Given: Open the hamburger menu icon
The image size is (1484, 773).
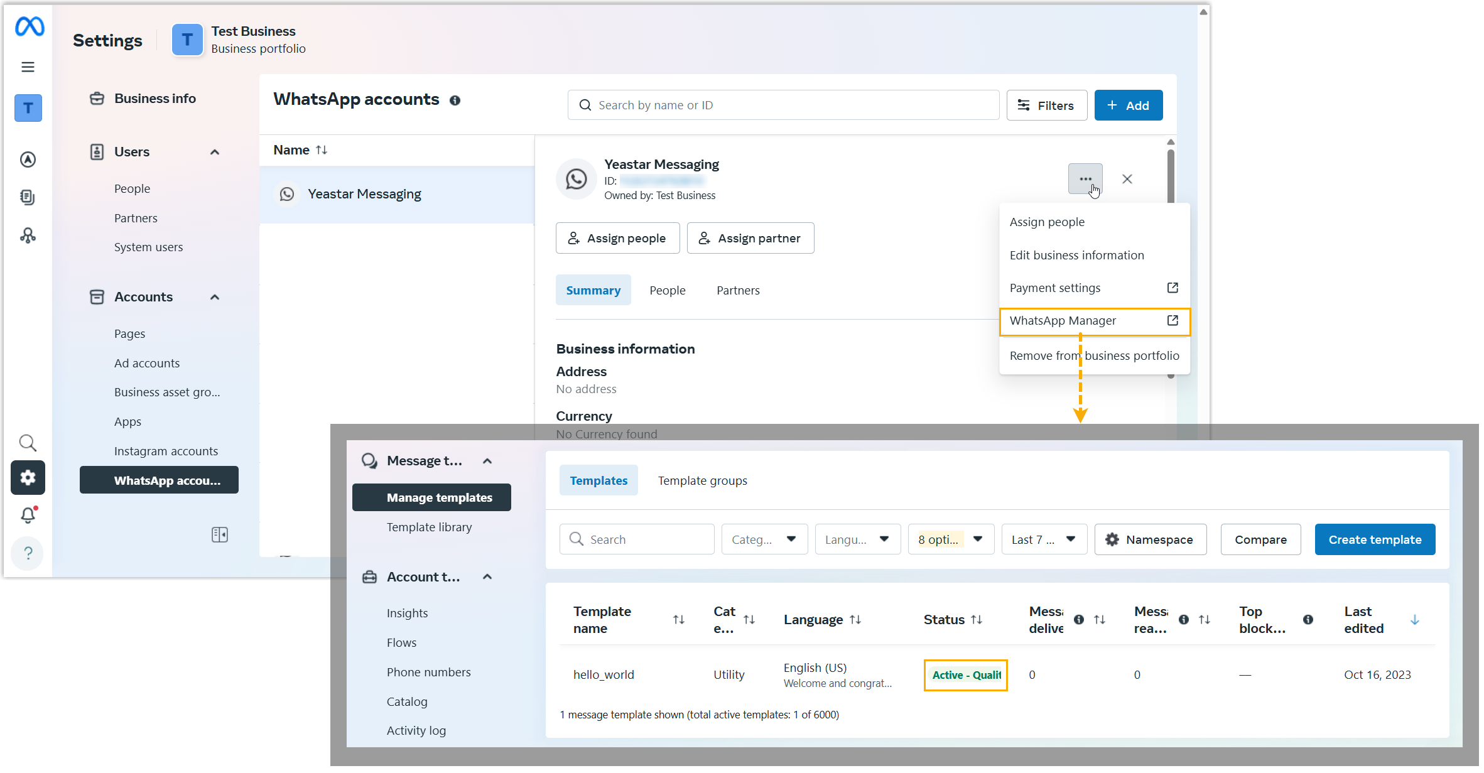Looking at the screenshot, I should pyautogui.click(x=28, y=67).
